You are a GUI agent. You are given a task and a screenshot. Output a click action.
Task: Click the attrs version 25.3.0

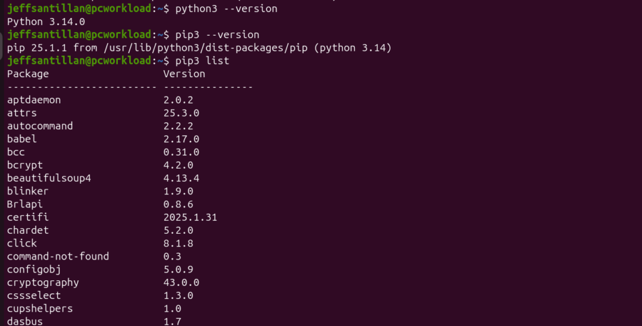(x=181, y=113)
